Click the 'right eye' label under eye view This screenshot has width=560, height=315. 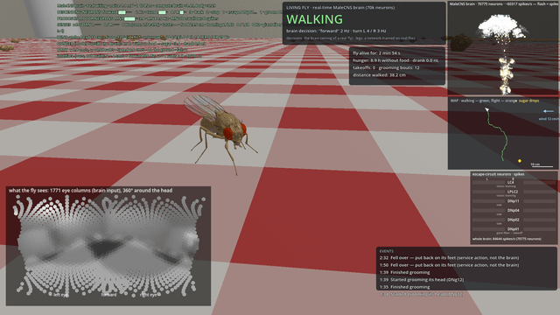pos(149,295)
